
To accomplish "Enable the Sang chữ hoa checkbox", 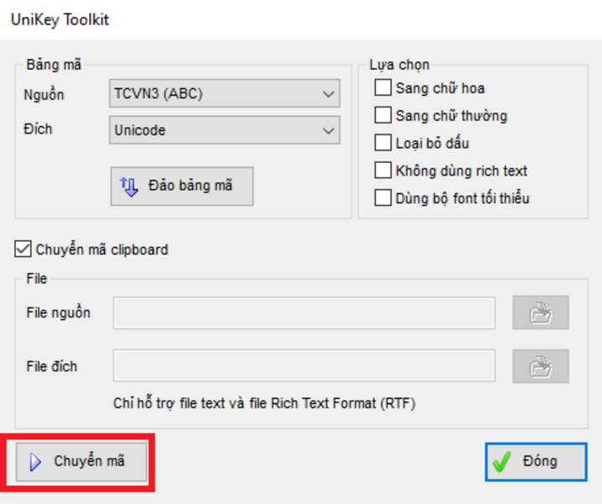I will coord(383,88).
